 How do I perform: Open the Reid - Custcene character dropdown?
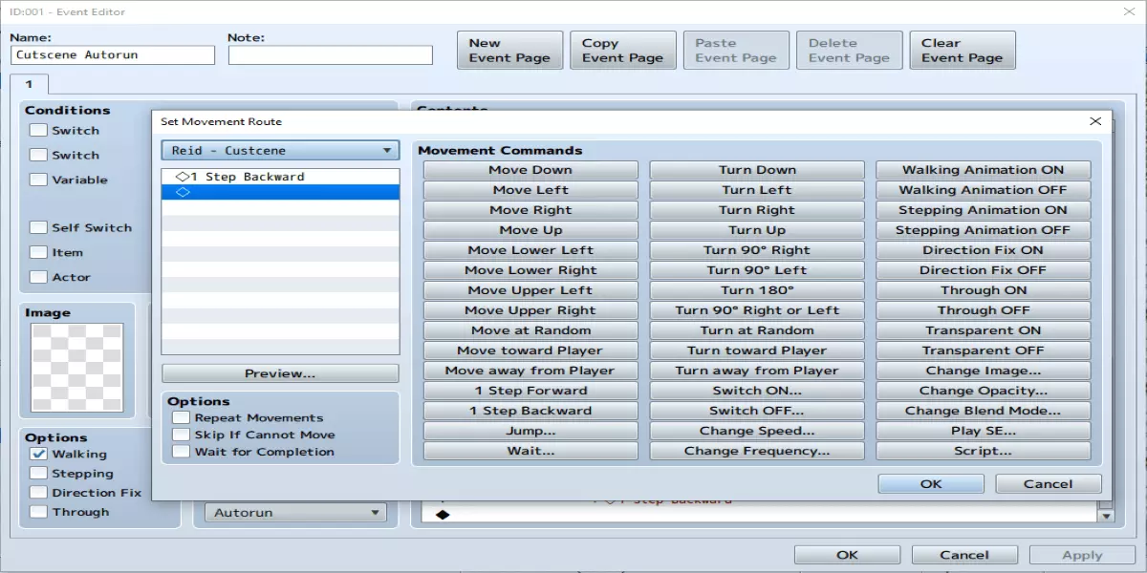point(280,150)
